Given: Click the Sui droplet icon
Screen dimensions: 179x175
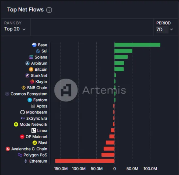Looking at the screenshot, I should [38, 51].
